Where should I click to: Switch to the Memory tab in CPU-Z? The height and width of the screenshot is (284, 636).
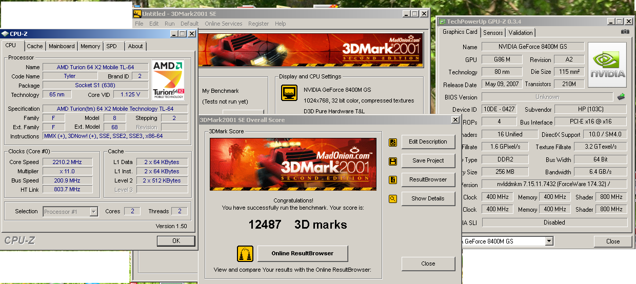point(90,46)
